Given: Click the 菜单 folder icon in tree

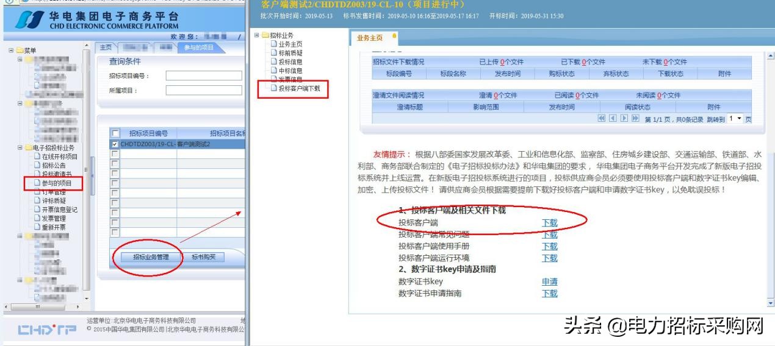Looking at the screenshot, I should pos(20,51).
